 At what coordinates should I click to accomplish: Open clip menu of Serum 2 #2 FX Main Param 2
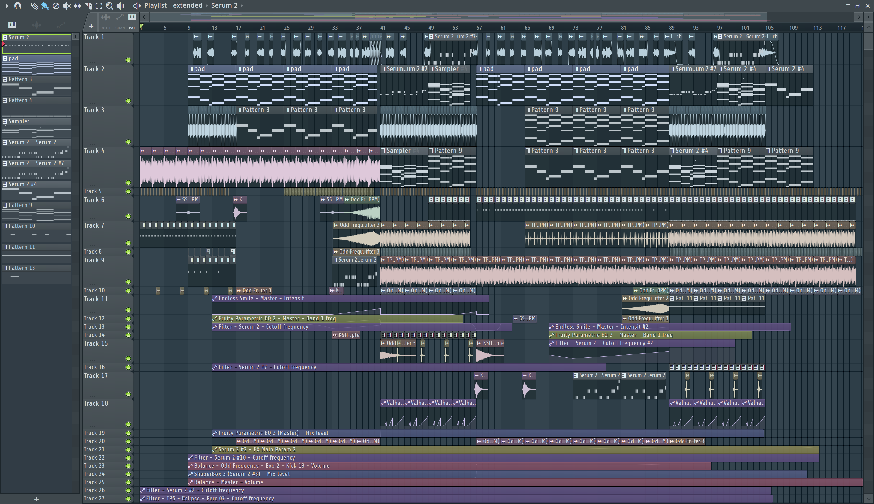tap(215, 449)
